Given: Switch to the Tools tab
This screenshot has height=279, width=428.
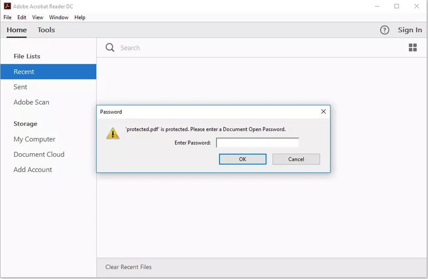Looking at the screenshot, I should [46, 30].
